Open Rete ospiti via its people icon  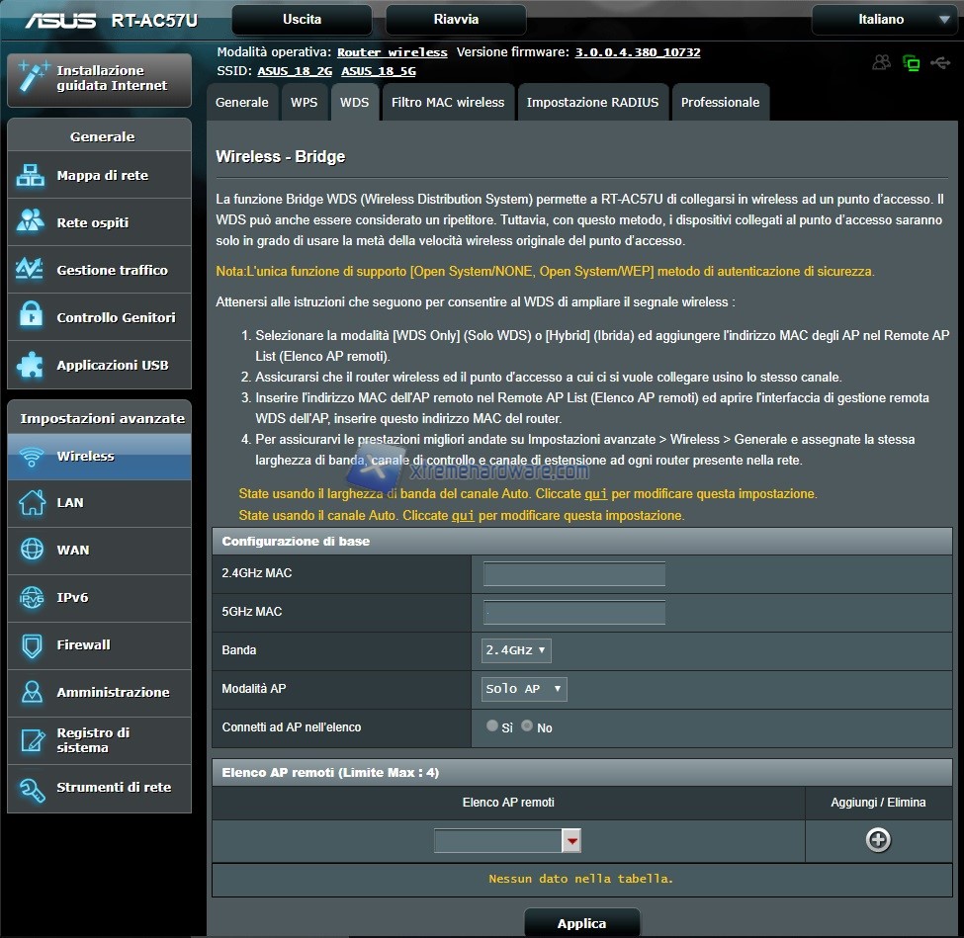[x=31, y=222]
